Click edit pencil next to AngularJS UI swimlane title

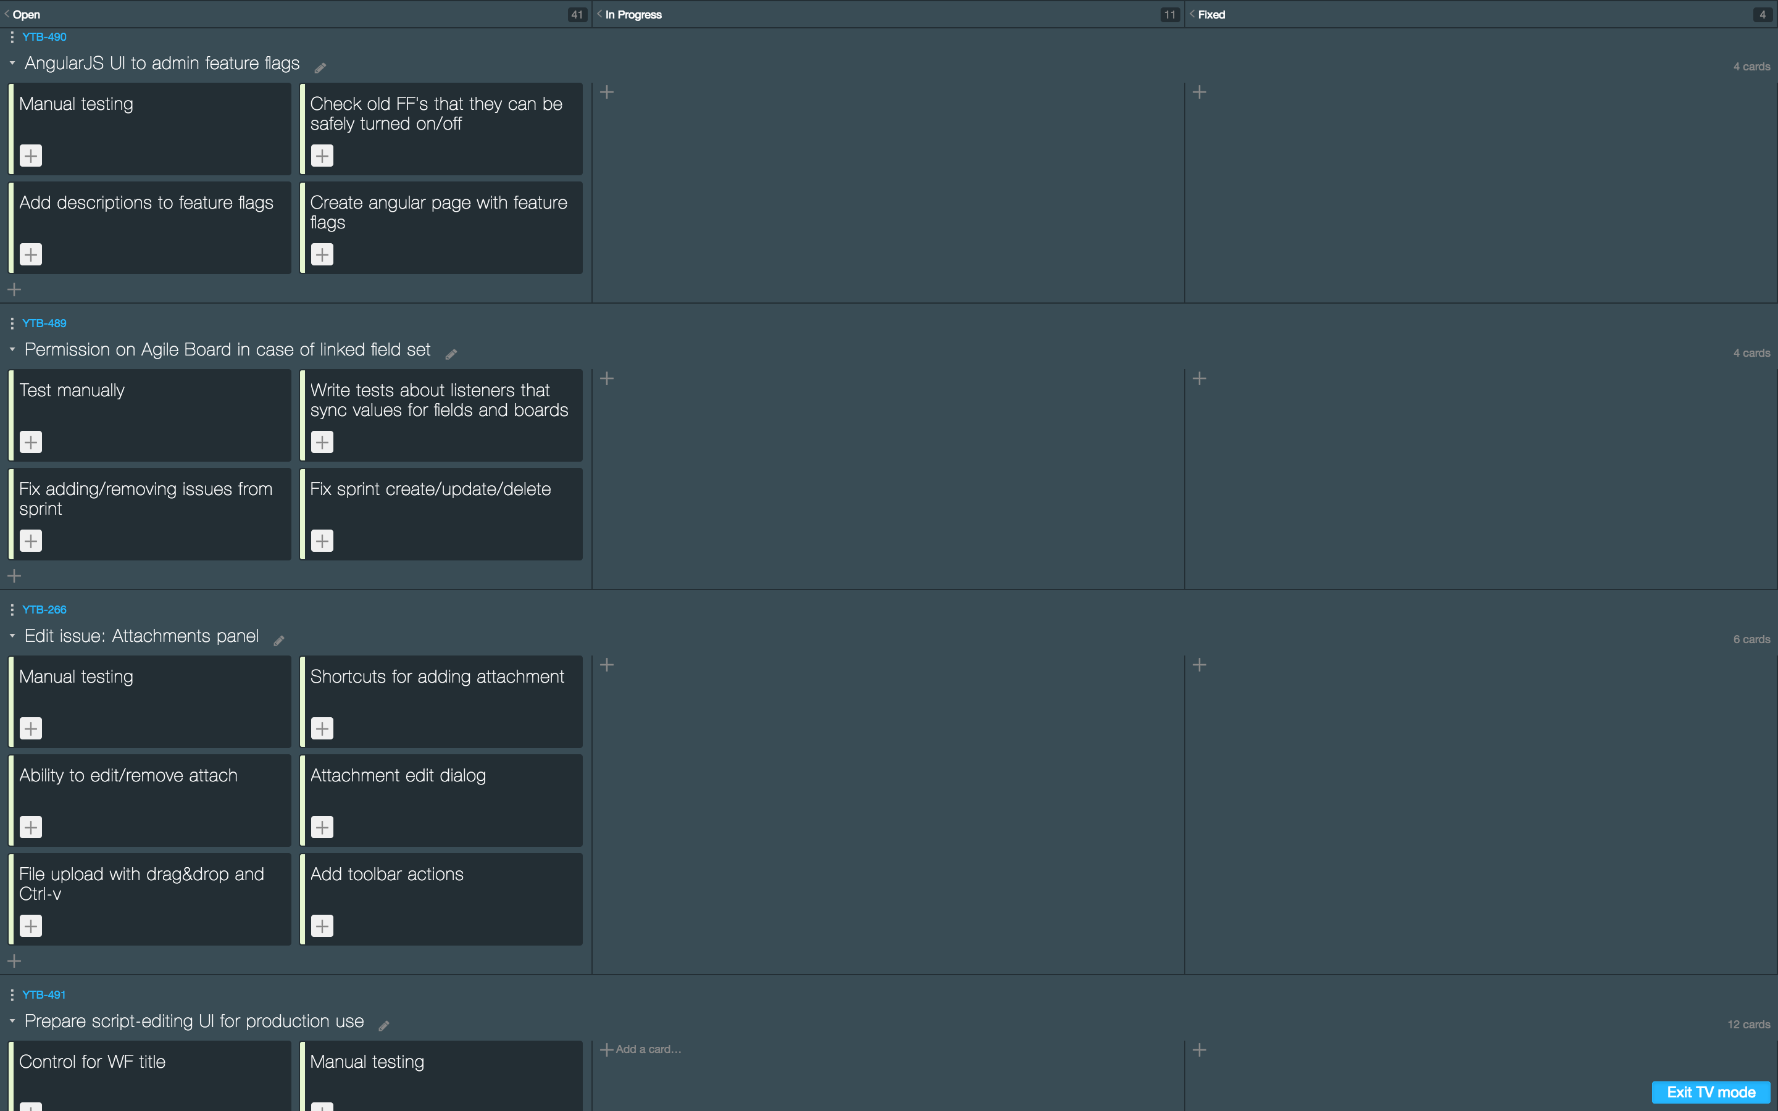pos(320,68)
